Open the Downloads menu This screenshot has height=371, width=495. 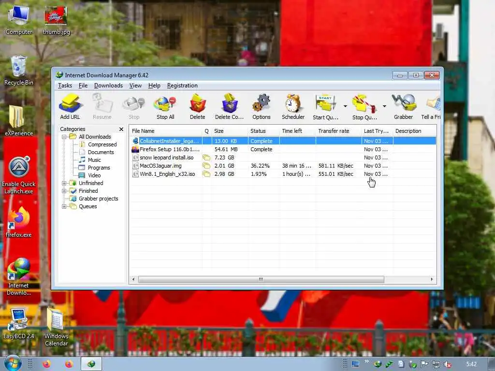(108, 86)
